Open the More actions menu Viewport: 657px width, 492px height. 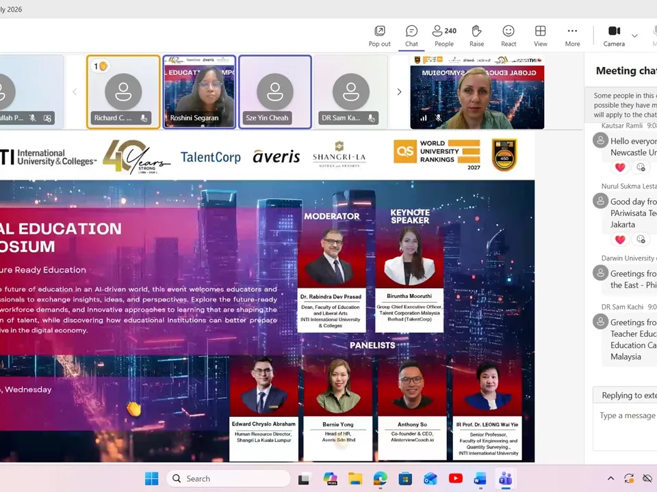572,36
